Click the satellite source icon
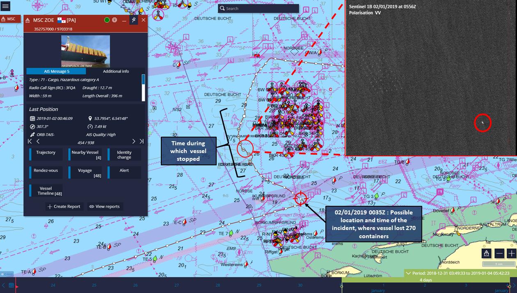Screen dimensions: 517x293 (x=32, y=134)
